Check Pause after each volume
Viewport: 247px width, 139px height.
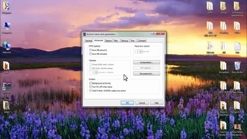click(x=90, y=64)
